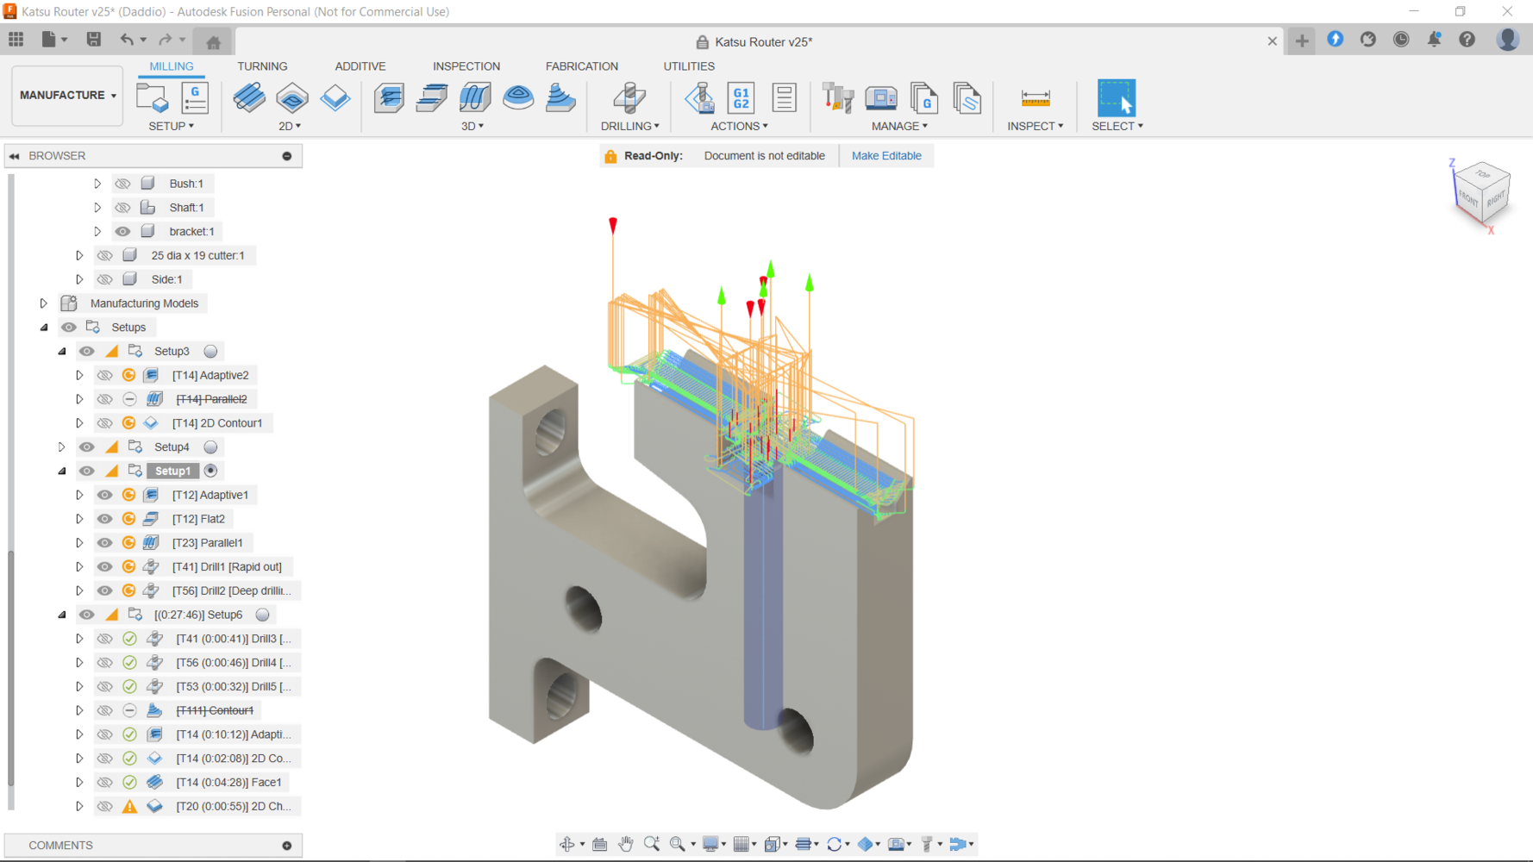Click the New Setup icon in toolbar
Viewport: 1533px width, 862px height.
(153, 98)
